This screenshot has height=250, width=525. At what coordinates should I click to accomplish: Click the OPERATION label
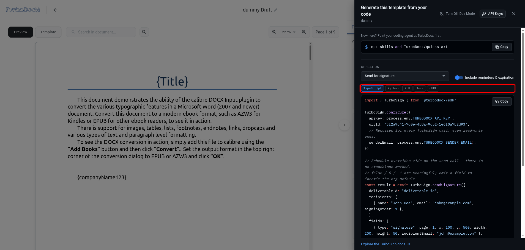click(370, 67)
